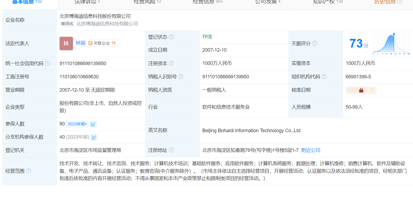Expand the 2023年报 selector for 参保人数
This screenshot has width=413, height=200.
click(77, 124)
